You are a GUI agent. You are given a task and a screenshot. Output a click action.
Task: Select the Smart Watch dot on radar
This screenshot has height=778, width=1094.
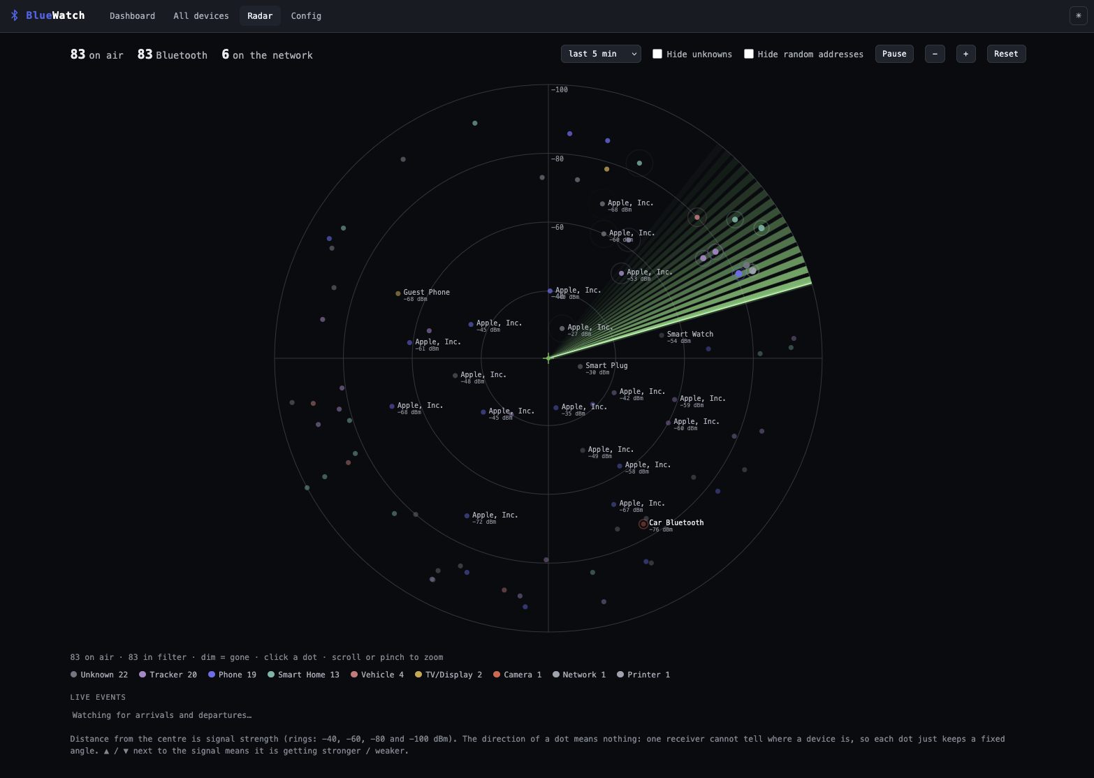tap(662, 335)
